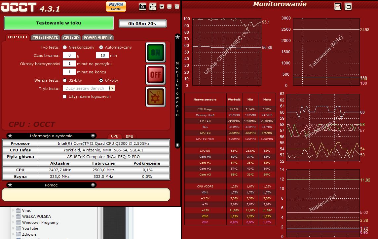The image size is (378, 239).
Task: Click the Memory Used sensor name
Action: pos(205,115)
